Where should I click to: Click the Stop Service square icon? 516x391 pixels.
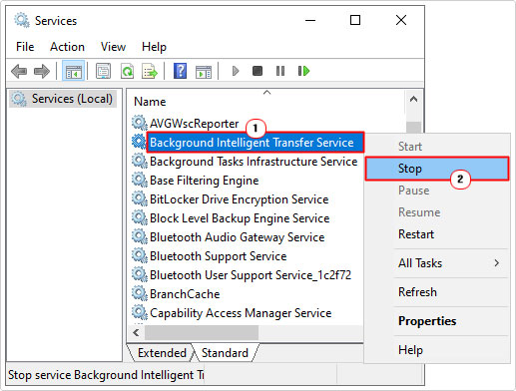258,71
